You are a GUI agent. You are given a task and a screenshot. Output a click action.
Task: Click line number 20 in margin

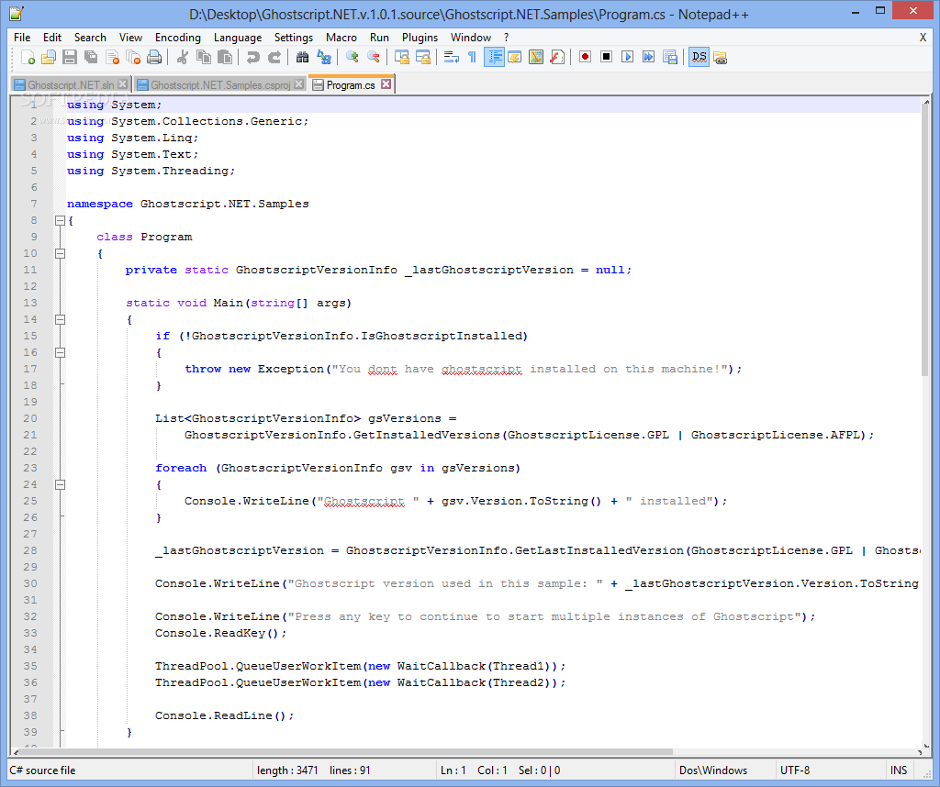coord(30,418)
